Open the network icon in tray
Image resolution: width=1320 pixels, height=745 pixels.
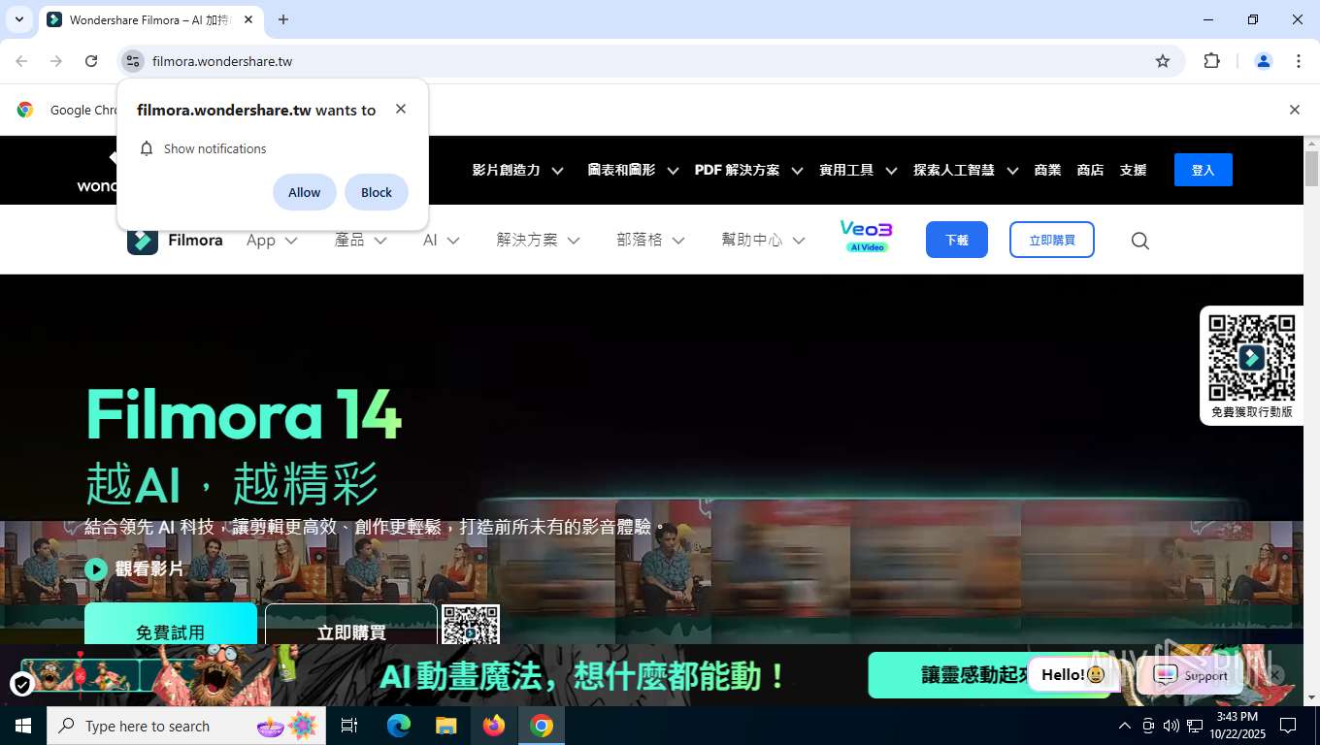[x=1195, y=726]
